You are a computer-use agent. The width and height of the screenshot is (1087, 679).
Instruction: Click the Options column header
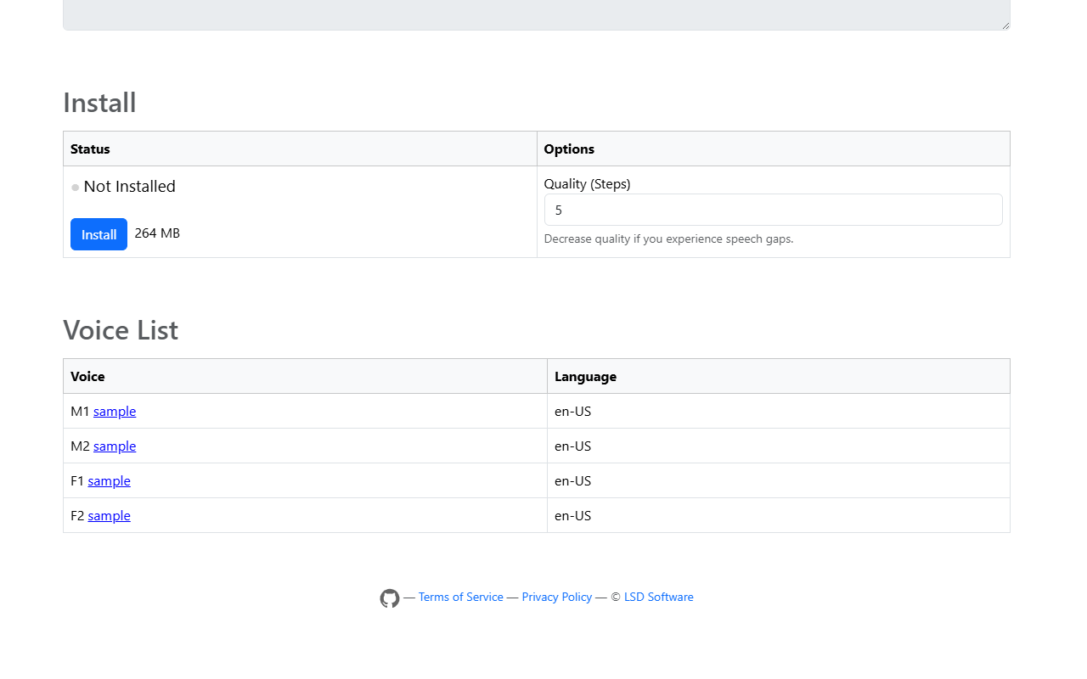click(x=569, y=149)
